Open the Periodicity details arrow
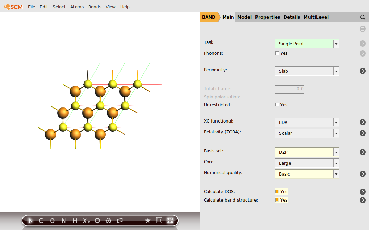This screenshot has width=369, height=230. coord(363,71)
